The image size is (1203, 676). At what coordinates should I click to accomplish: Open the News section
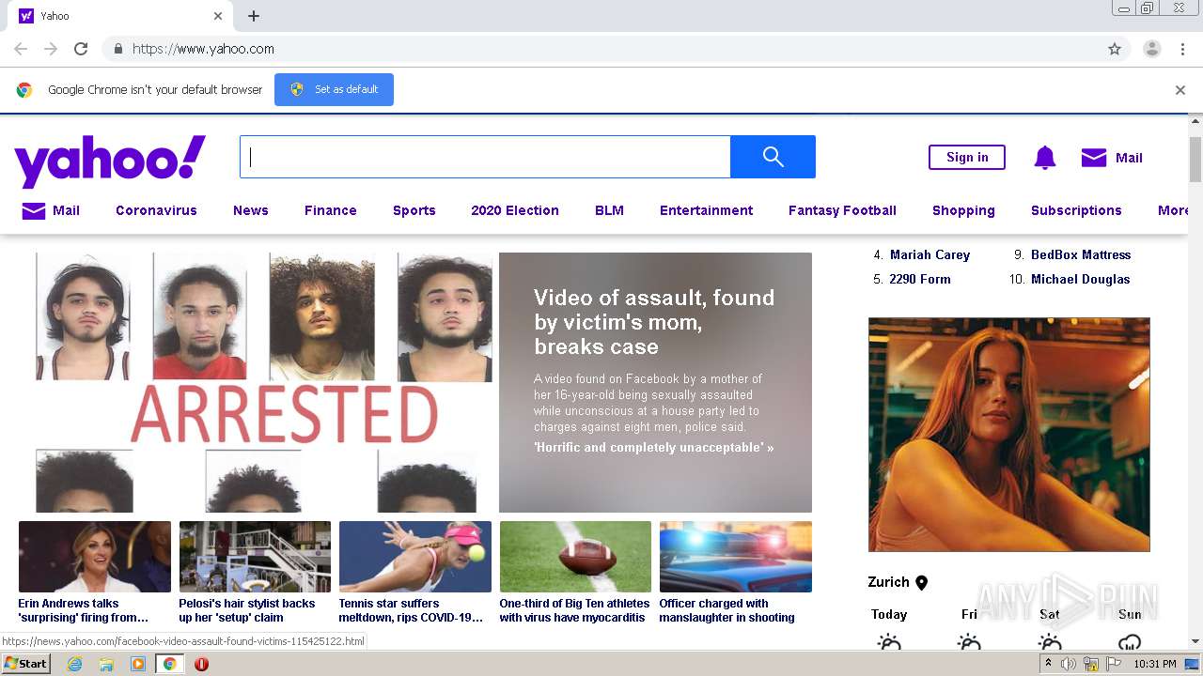[x=251, y=210]
